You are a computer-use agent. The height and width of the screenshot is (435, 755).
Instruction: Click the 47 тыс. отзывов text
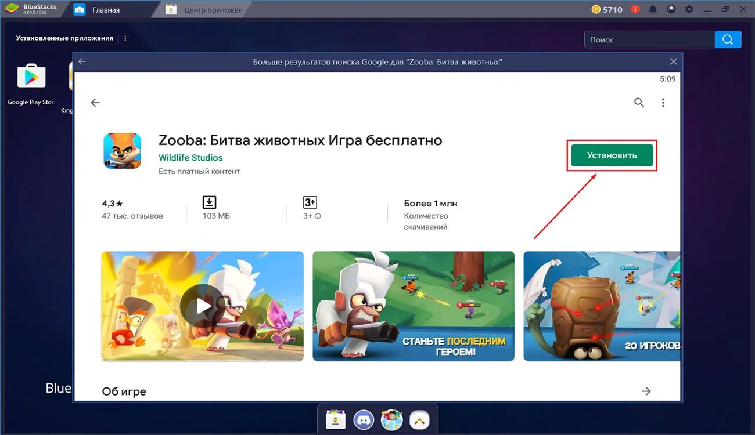pyautogui.click(x=132, y=216)
